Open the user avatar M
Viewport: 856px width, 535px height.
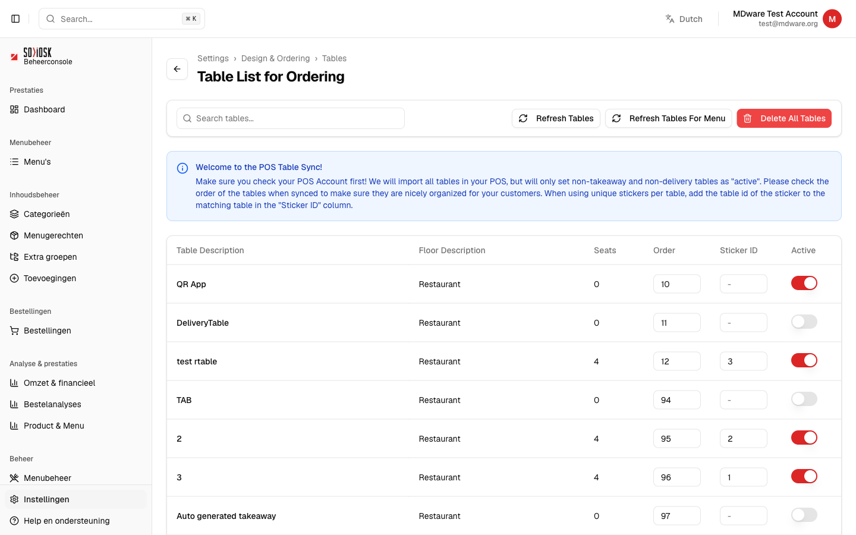(832, 19)
